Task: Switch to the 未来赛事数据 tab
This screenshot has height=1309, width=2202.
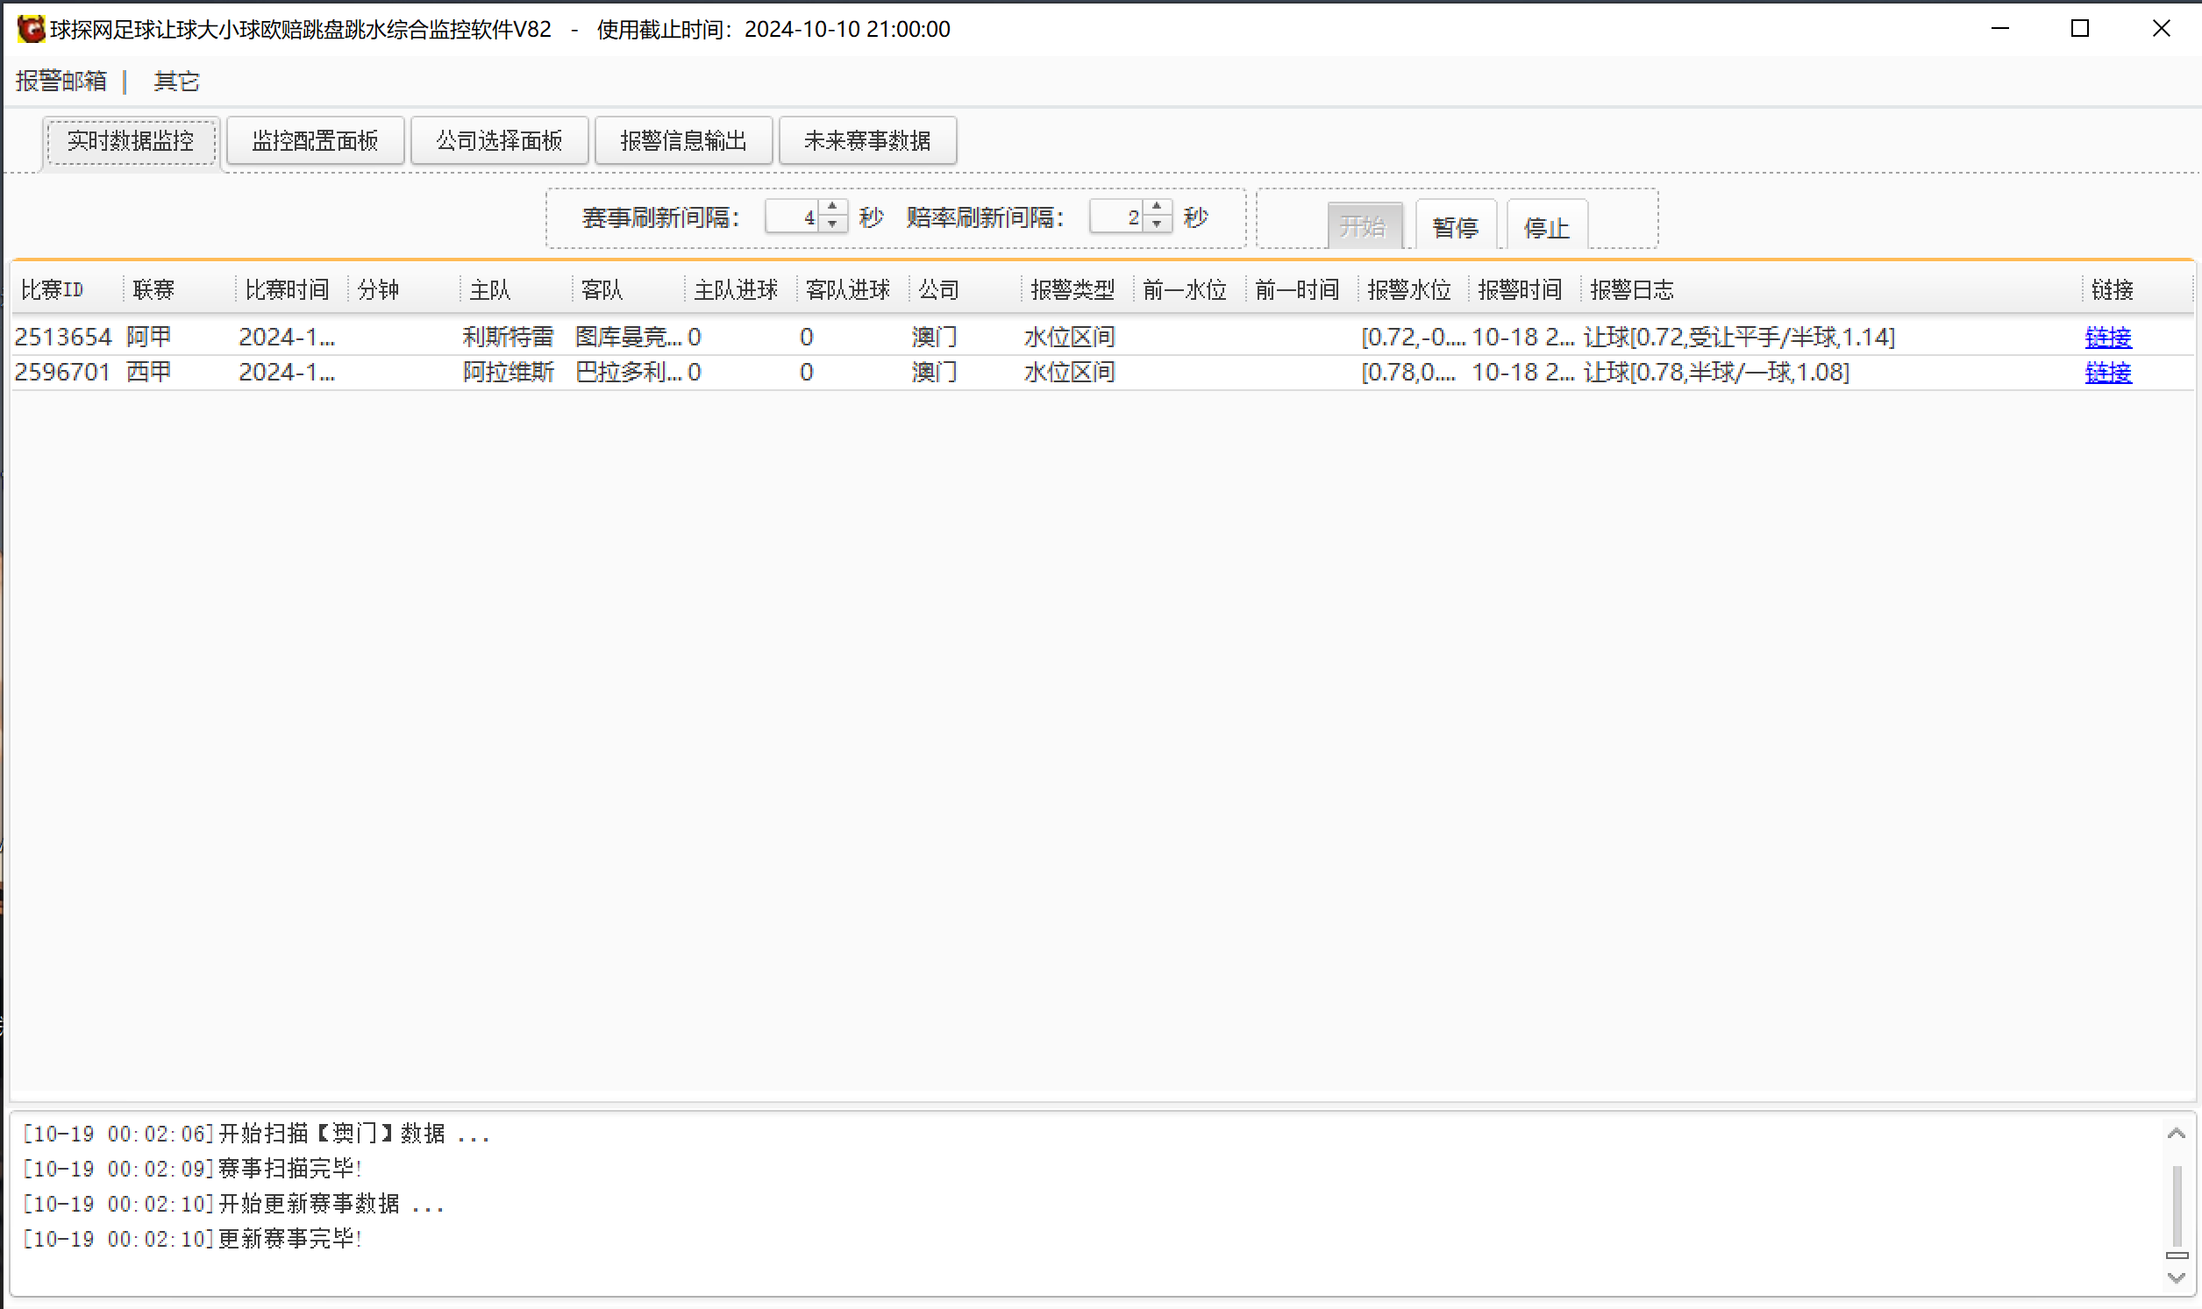Action: (867, 140)
